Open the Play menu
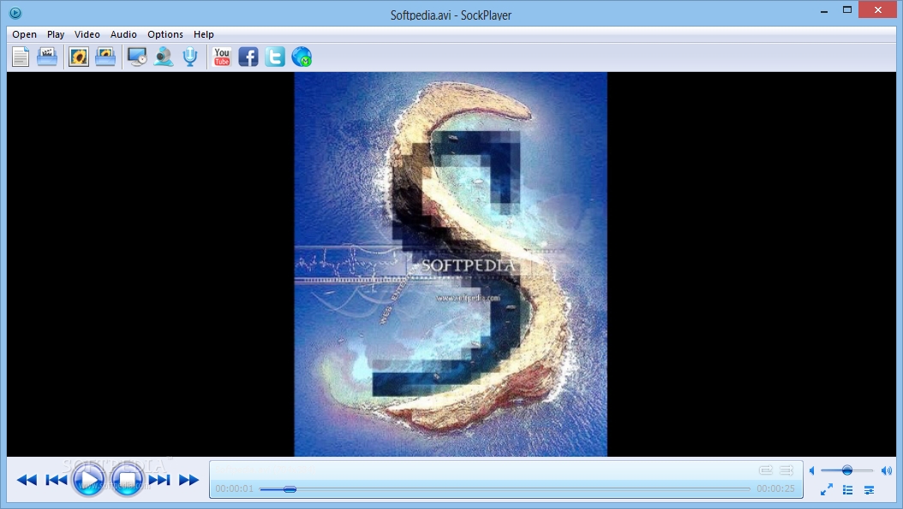 (x=56, y=34)
